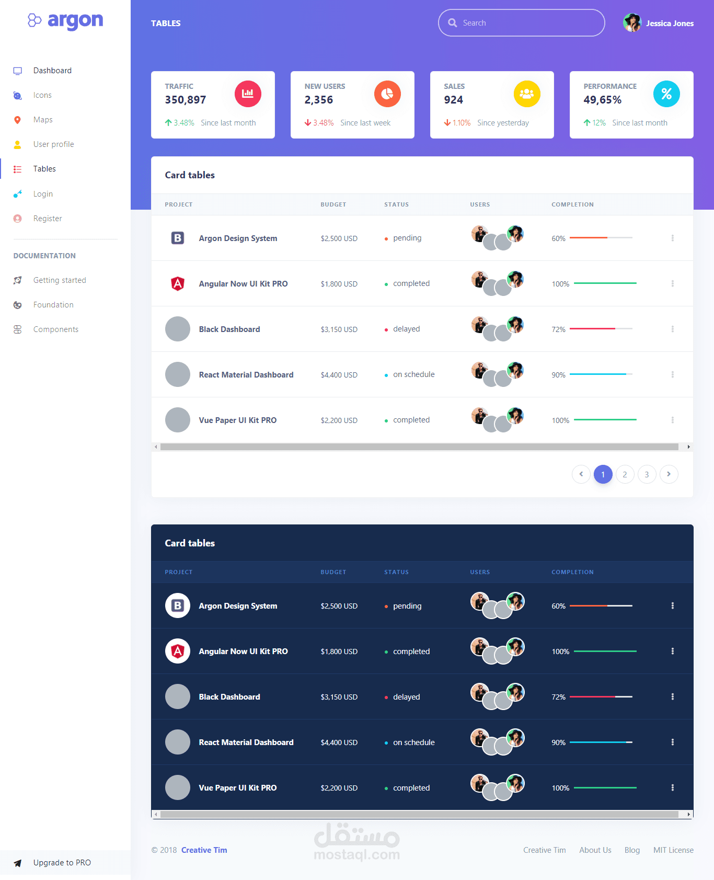Viewport: 714px width, 880px height.
Task: Select the Tables menu item
Action: [x=65, y=169]
